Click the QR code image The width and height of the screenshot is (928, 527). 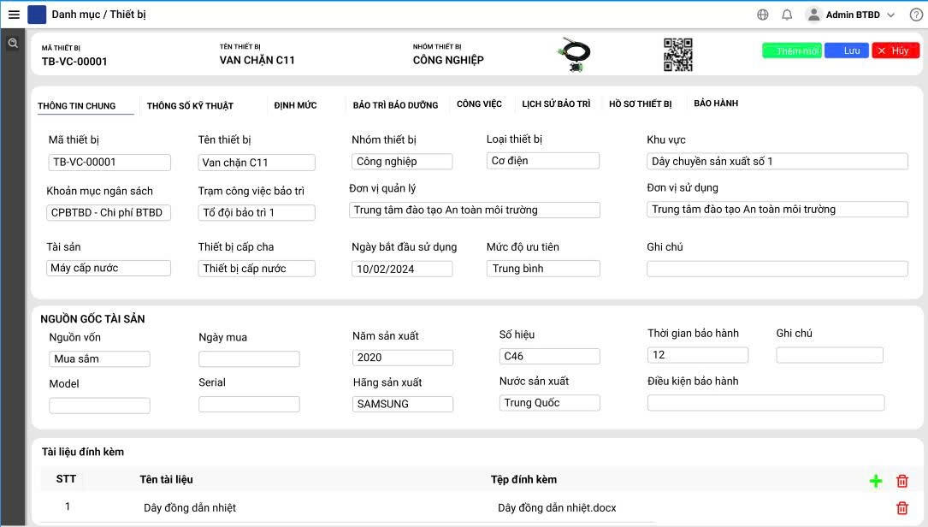[677, 55]
